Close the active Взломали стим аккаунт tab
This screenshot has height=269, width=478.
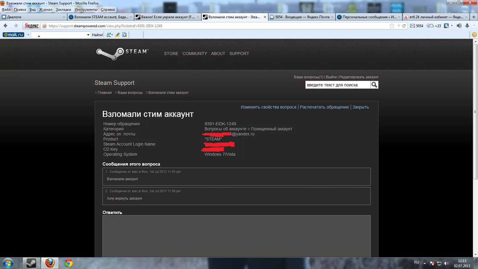265,17
